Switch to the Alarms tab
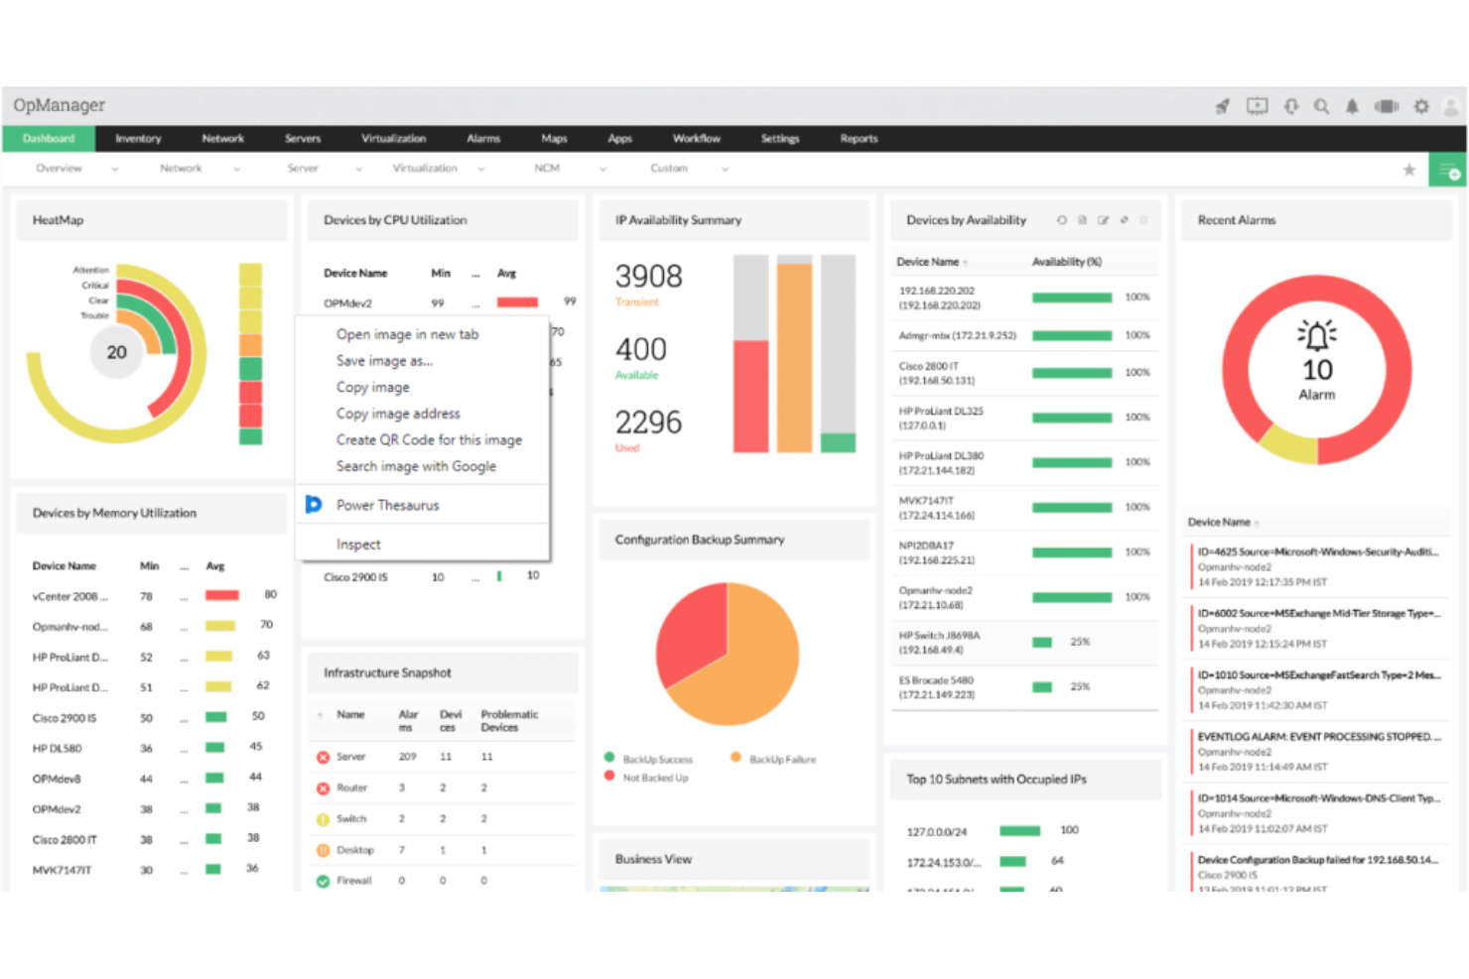Screen dimensions: 1469x979 coord(483,139)
